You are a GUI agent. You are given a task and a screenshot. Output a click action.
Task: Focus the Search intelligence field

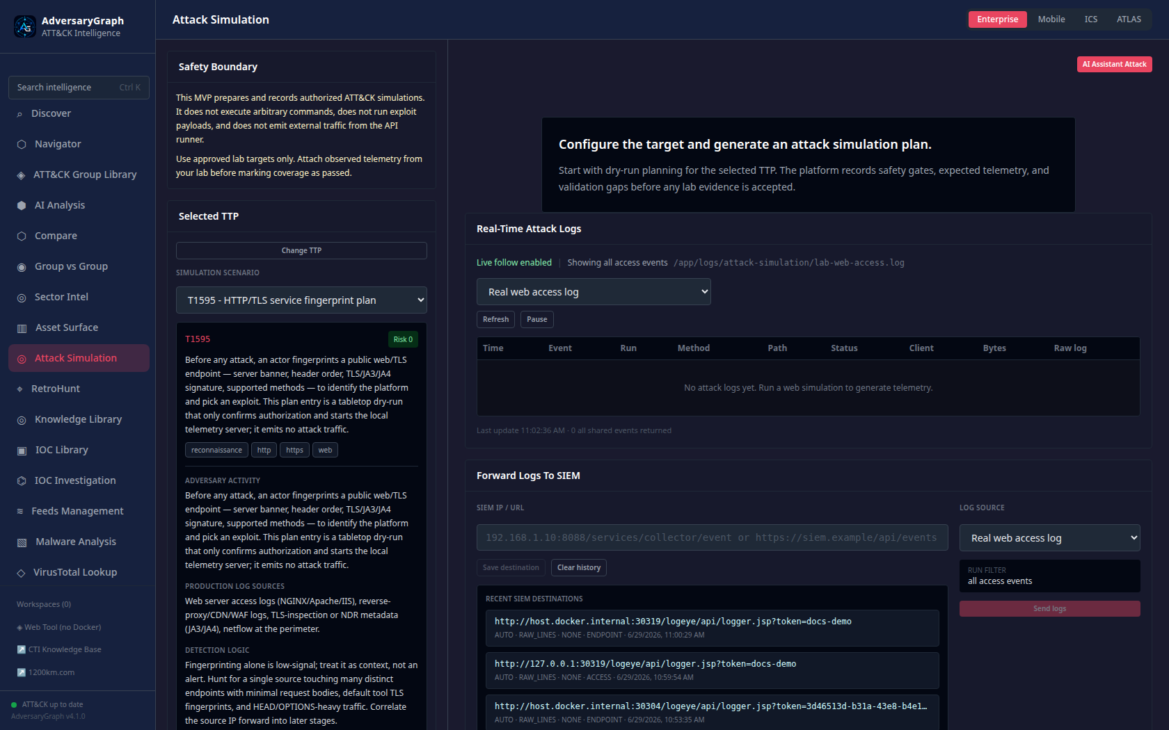[79, 88]
